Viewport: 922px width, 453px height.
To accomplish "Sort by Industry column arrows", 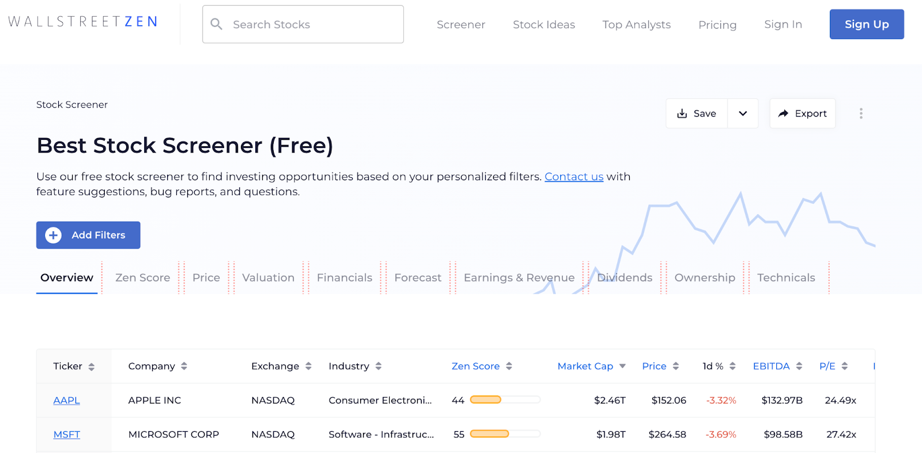I will (379, 366).
